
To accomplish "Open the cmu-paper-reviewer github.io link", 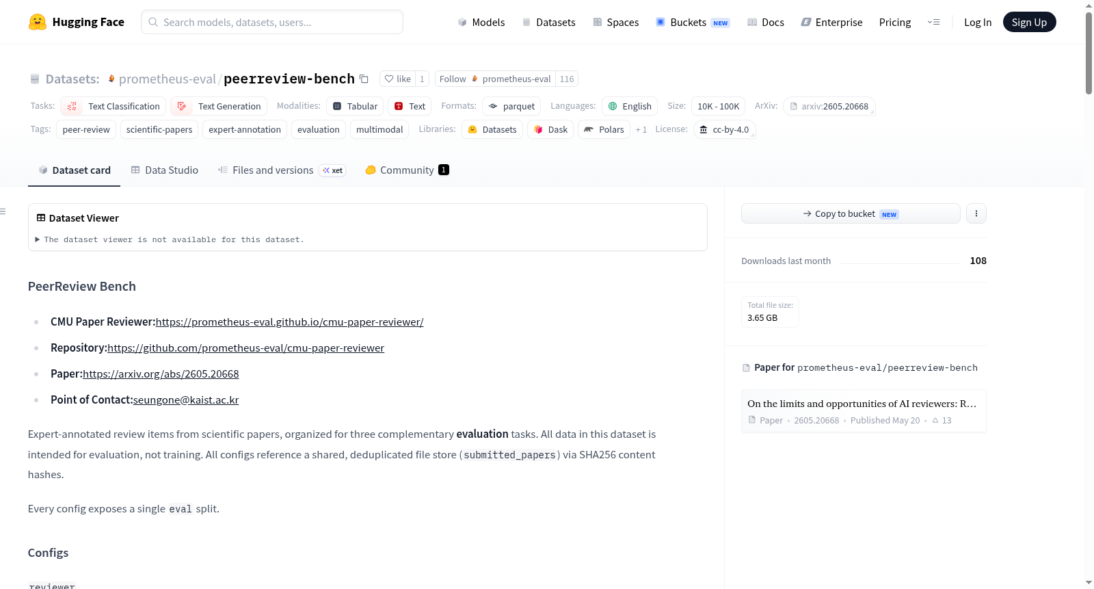I will click(x=289, y=322).
